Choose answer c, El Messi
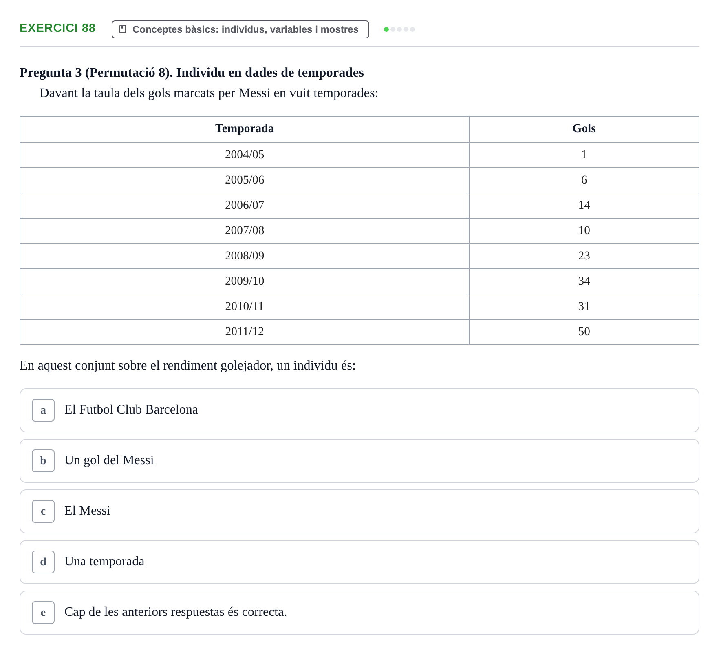This screenshot has width=719, height=655. click(x=359, y=511)
